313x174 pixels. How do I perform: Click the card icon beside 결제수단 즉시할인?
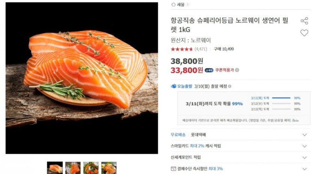pos(173,169)
